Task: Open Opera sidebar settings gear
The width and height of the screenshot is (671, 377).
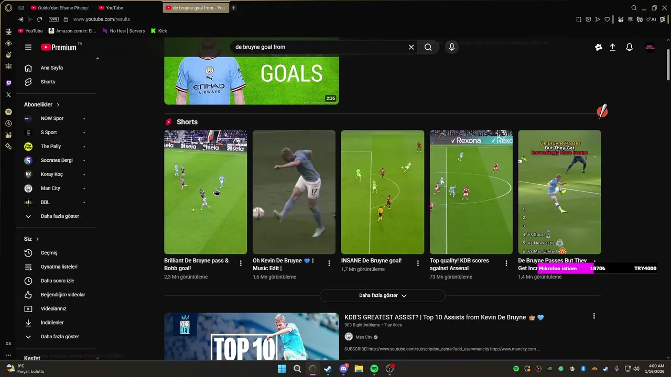Action: 8,147
